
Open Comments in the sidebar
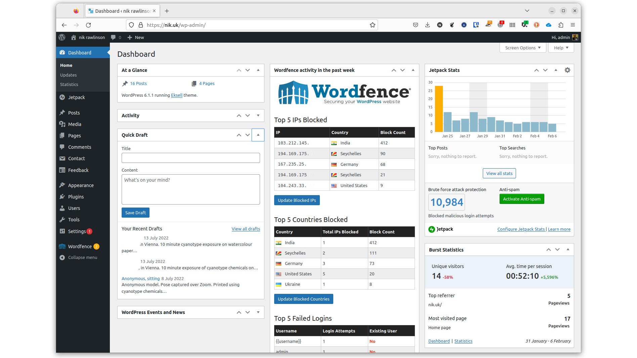(83, 147)
